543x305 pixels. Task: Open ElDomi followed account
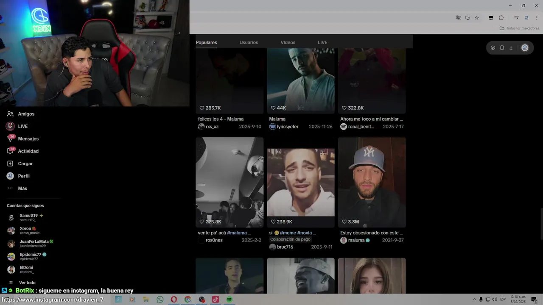[x=20, y=269]
